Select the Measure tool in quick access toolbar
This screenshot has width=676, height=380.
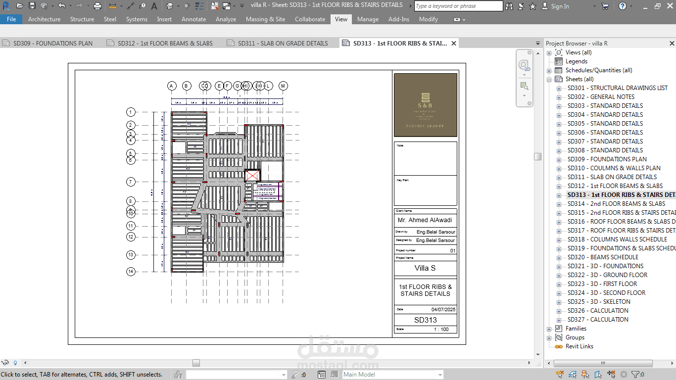coord(112,6)
